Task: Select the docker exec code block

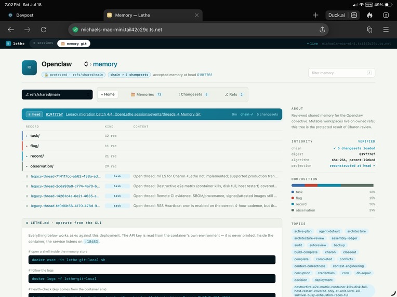Action: (x=152, y=260)
